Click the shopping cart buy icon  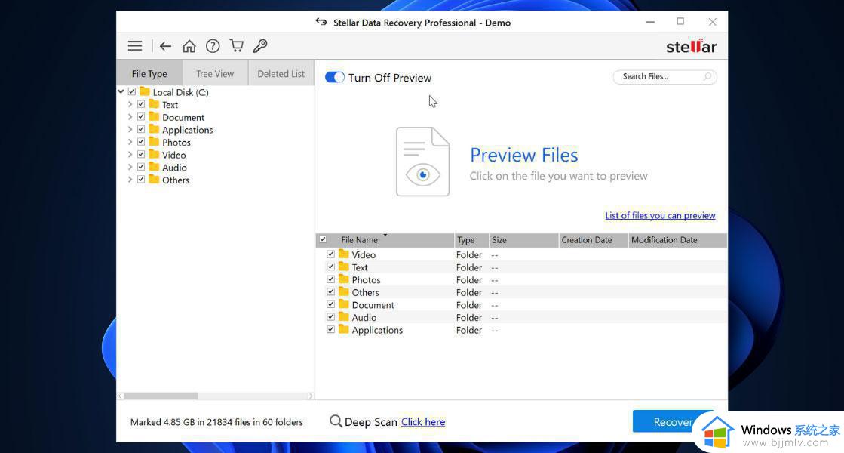236,46
